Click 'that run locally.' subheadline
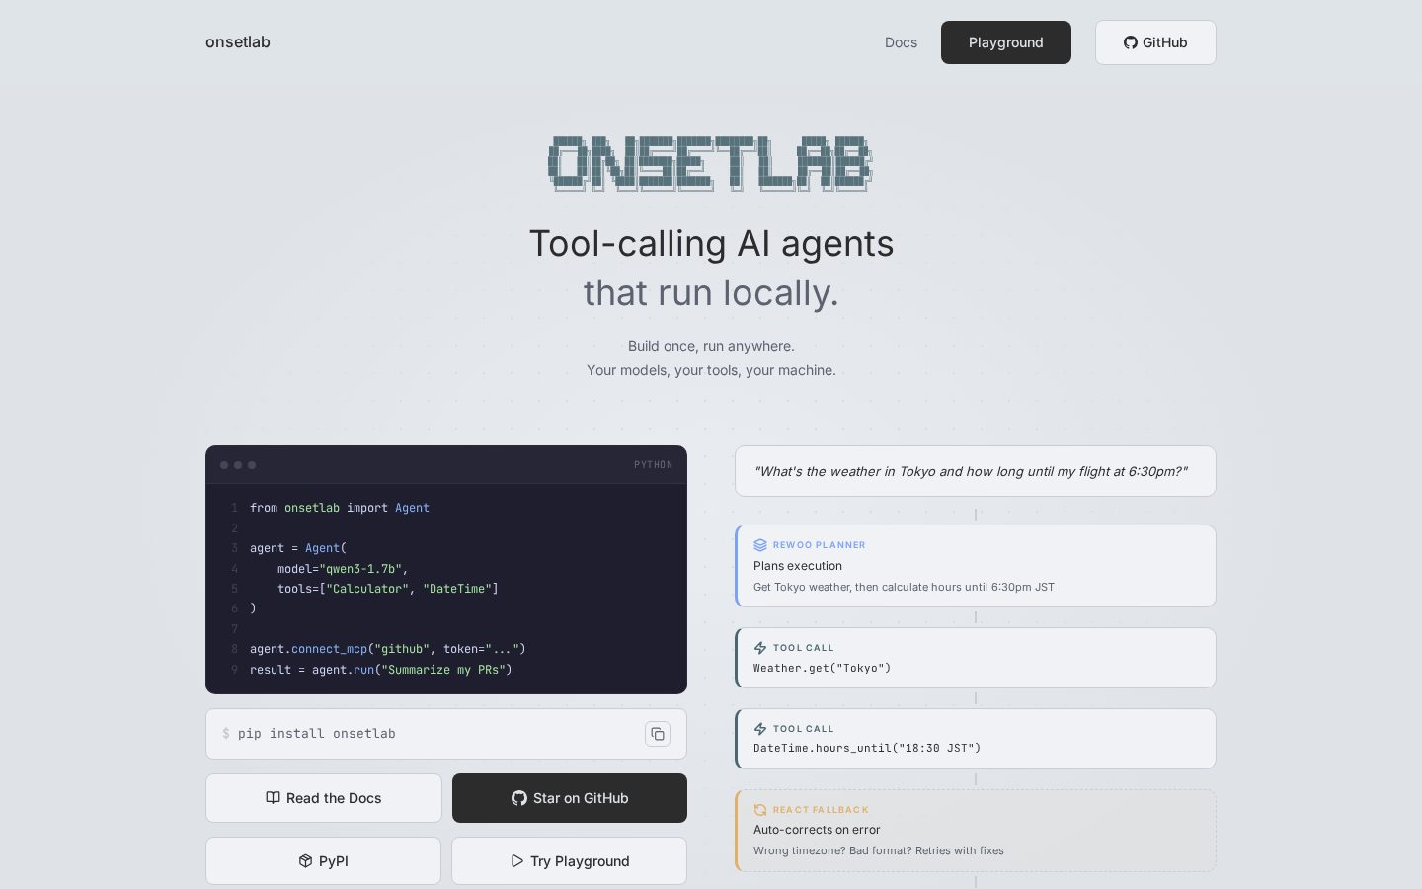Image resolution: width=1422 pixels, height=889 pixels. coord(711,293)
